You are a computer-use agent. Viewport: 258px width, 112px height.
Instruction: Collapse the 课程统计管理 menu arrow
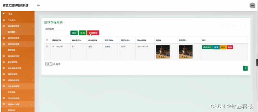[32, 104]
